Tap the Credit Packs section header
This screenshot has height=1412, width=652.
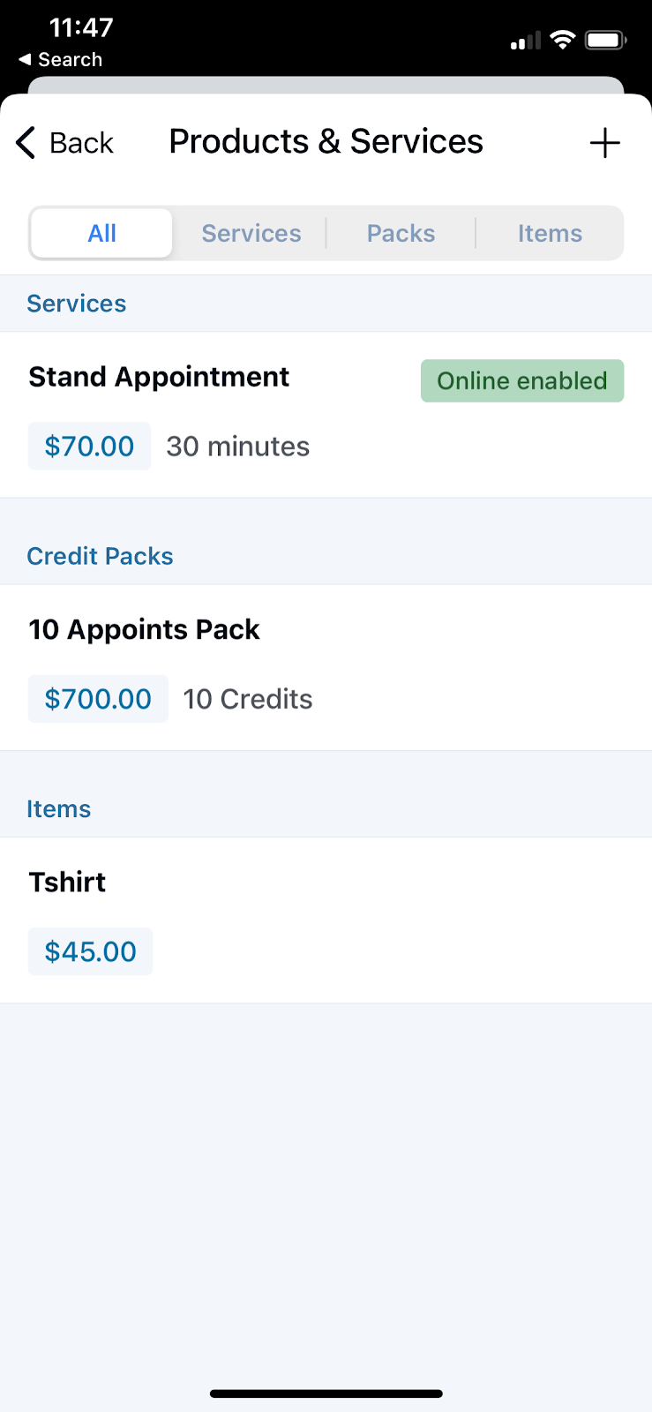coord(100,556)
